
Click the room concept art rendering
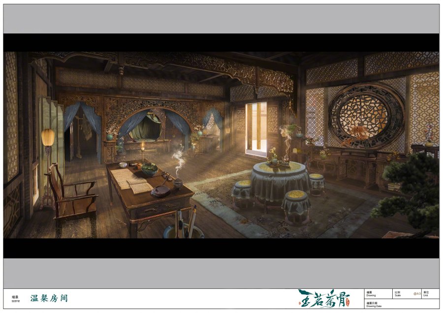[x=221, y=145]
